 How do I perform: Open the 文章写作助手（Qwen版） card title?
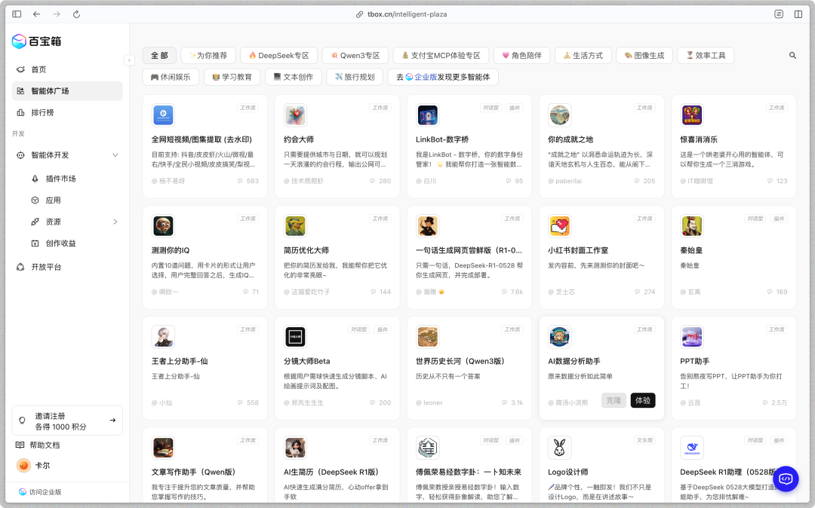pyautogui.click(x=193, y=472)
